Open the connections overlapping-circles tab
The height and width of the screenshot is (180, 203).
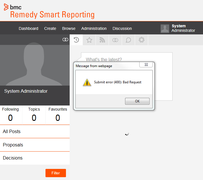[x=115, y=40]
